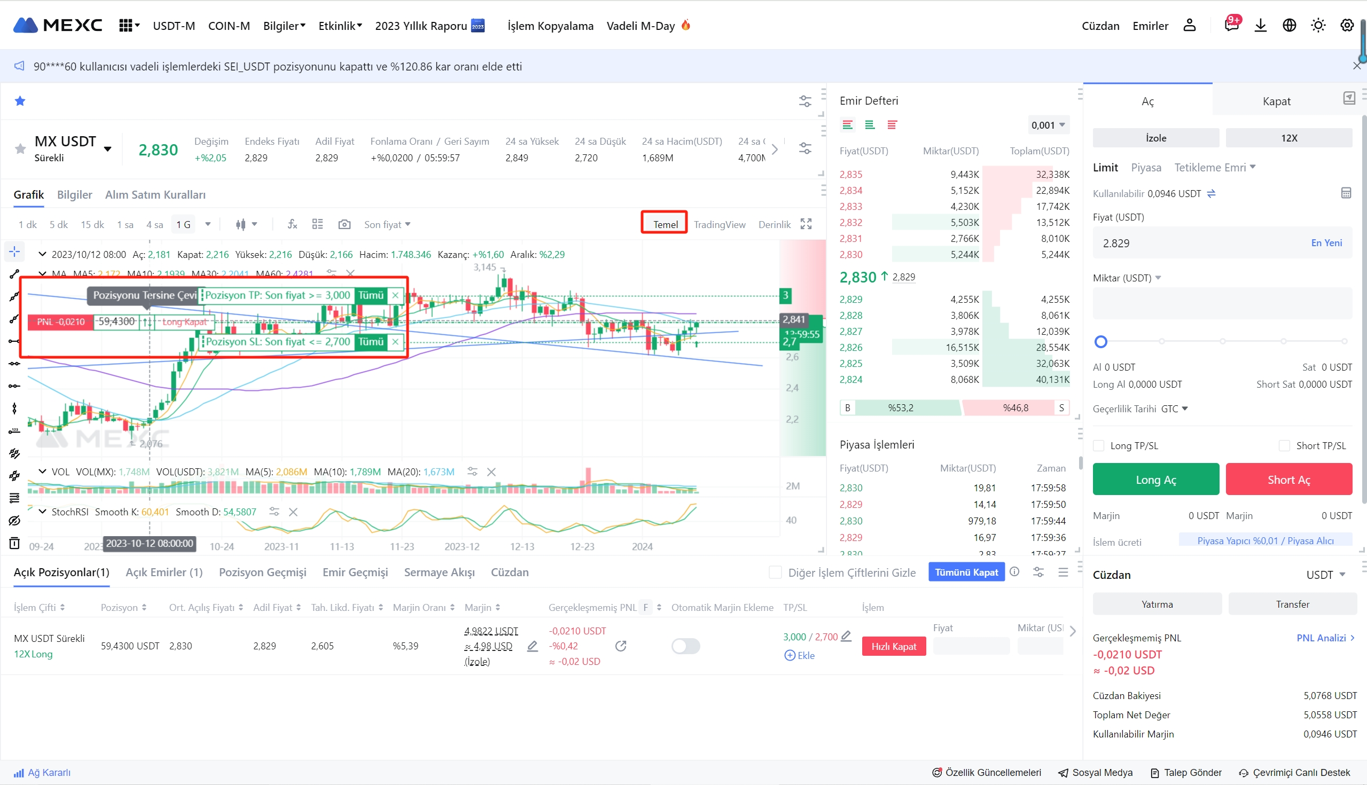
Task: Click the download app icon
Action: pos(1260,25)
